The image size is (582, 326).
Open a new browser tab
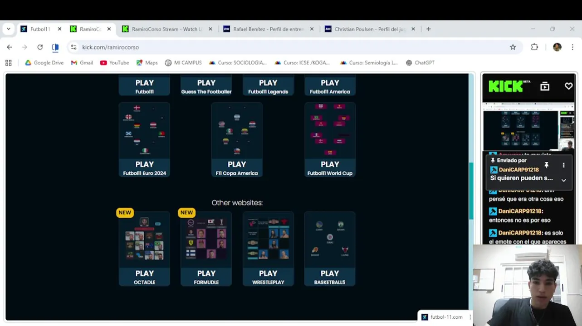point(428,29)
